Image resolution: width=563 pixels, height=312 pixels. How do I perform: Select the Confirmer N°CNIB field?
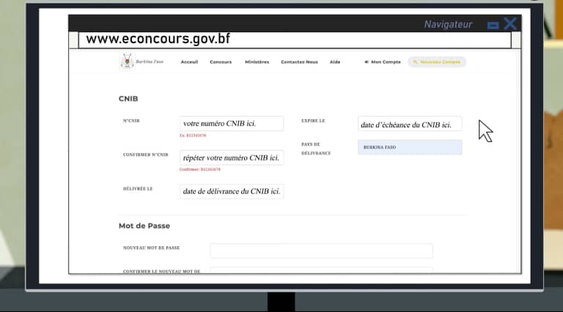pyautogui.click(x=232, y=157)
